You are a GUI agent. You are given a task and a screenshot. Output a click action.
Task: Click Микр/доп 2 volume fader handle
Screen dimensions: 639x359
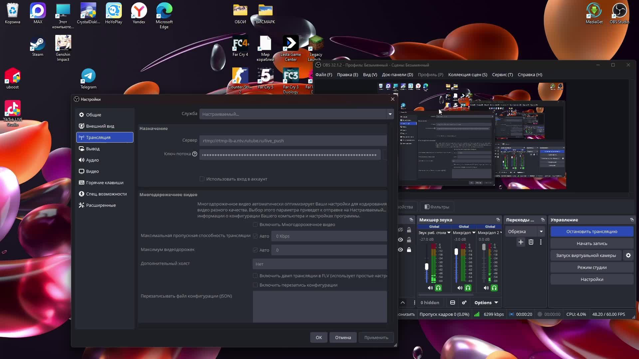pos(484,247)
